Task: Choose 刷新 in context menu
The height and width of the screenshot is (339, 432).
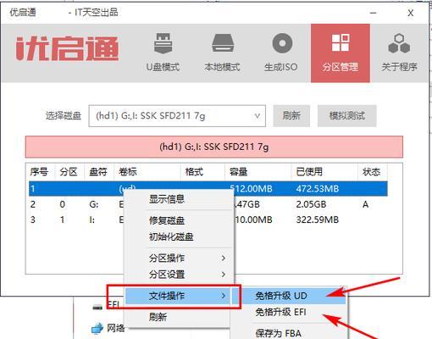Action: (180, 317)
